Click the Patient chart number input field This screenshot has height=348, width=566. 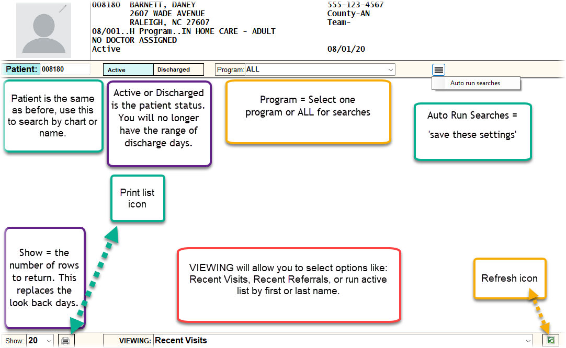[65, 69]
